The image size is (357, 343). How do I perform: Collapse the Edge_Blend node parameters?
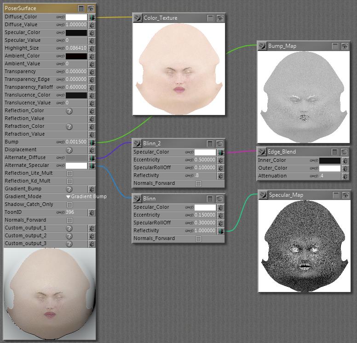click(335, 152)
